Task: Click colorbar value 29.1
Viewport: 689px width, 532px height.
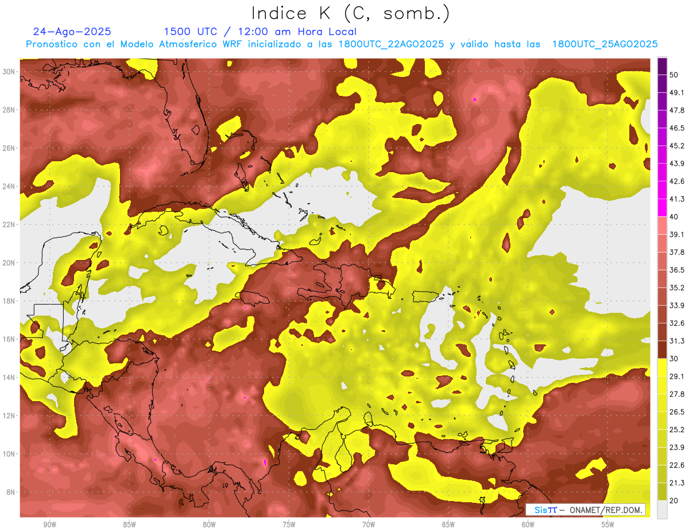Action: click(x=677, y=376)
